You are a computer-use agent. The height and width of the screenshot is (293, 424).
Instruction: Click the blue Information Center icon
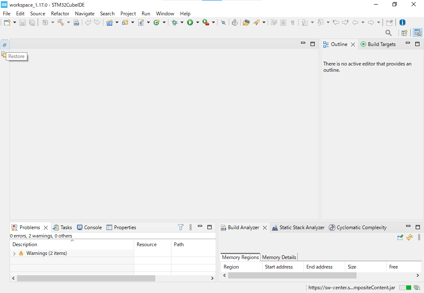pos(402,22)
